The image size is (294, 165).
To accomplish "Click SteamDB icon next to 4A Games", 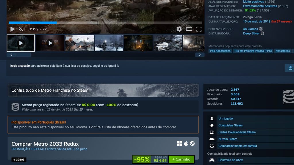I will (x=261, y=29).
